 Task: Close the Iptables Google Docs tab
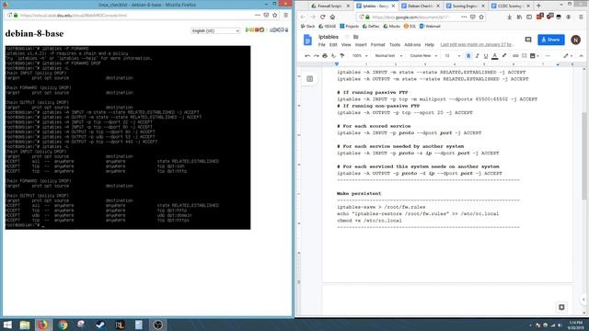pyautogui.click(x=393, y=6)
